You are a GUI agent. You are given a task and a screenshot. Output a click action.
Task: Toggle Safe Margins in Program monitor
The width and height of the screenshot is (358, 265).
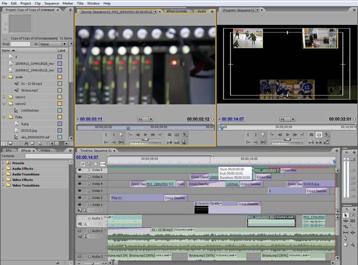pyautogui.click(x=319, y=134)
